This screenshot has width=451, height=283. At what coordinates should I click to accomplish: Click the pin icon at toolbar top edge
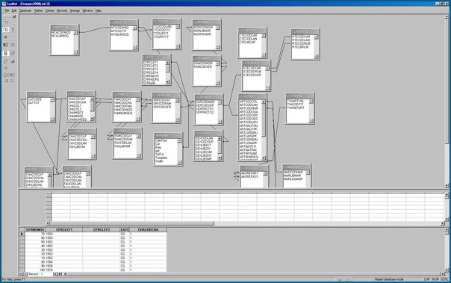[14, 16]
